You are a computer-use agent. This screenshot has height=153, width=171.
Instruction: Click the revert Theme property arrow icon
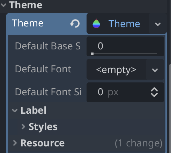pyautogui.click(x=75, y=23)
